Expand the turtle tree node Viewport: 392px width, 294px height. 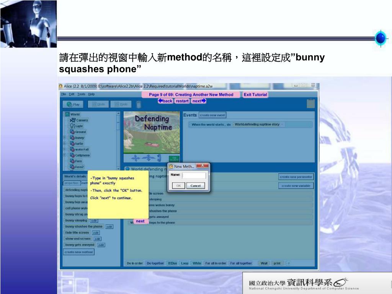[65, 143]
